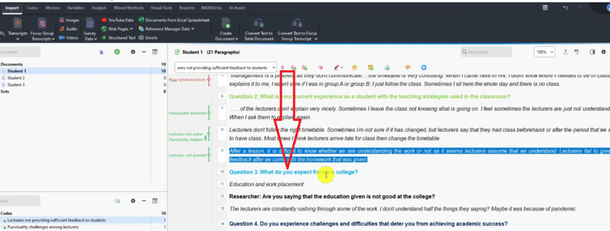610x231 pixels.
Task: Open the MAXDictio ribbon tab
Action: 211,8
